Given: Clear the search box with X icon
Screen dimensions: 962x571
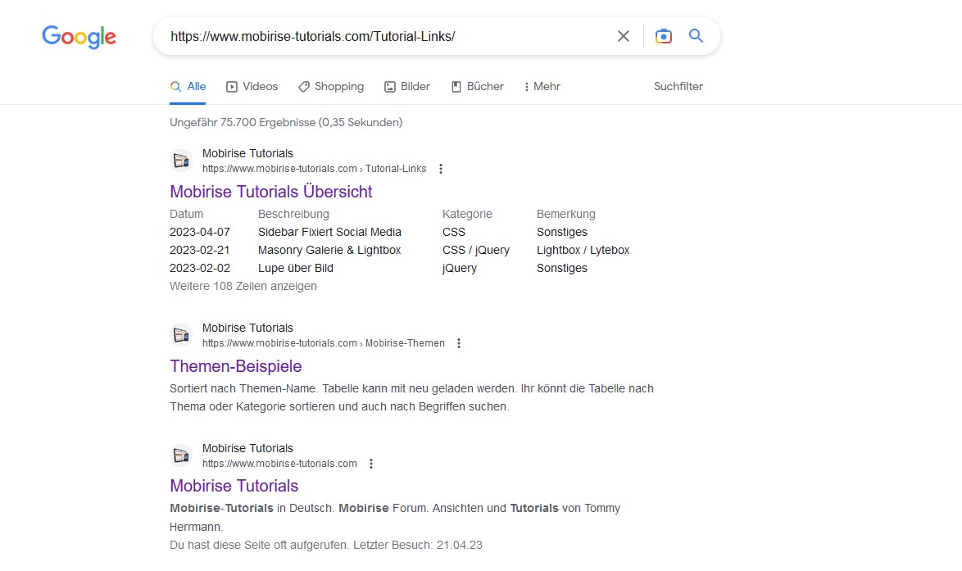Looking at the screenshot, I should (624, 36).
